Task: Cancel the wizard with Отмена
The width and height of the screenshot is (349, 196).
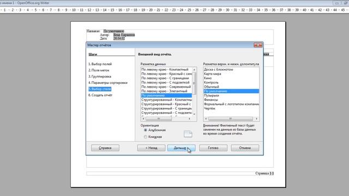Action: coord(245,148)
